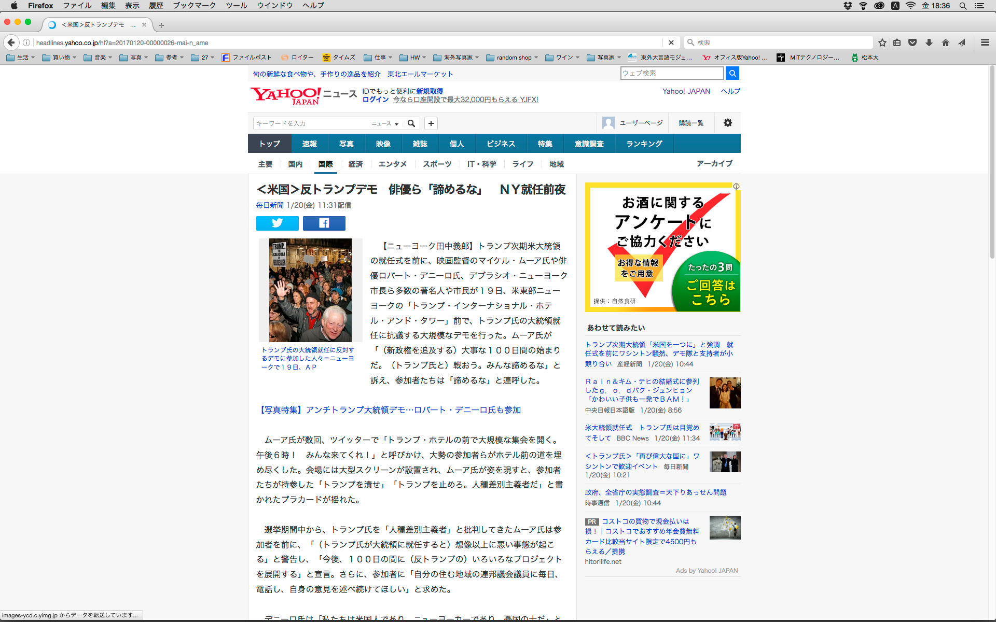Open Yahoo News settings gear
996x622 pixels.
[727, 123]
